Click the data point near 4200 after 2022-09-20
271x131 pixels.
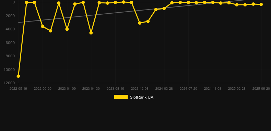pos(50,31)
